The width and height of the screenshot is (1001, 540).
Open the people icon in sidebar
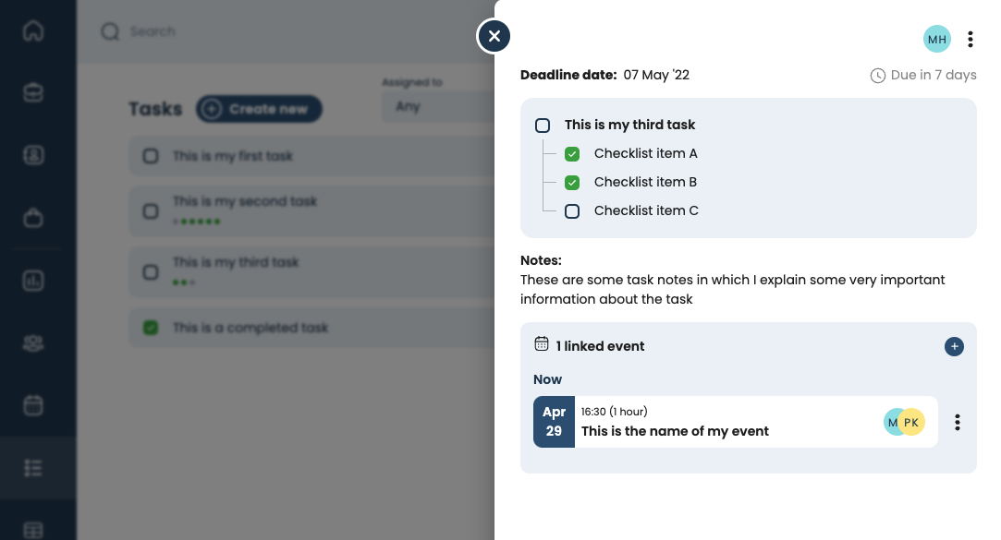(33, 342)
